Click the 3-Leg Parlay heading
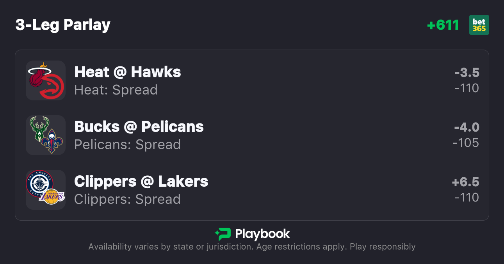Viewport: 504px width, 264px height. coord(63,25)
